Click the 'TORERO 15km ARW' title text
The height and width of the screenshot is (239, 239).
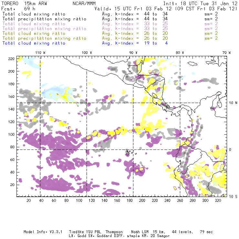24,4
